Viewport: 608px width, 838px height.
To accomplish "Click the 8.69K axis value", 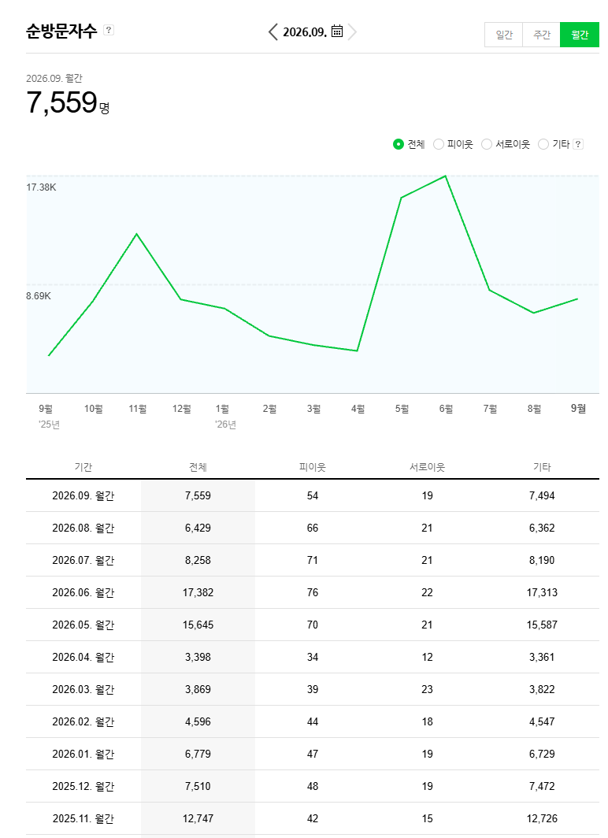I will click(x=39, y=296).
